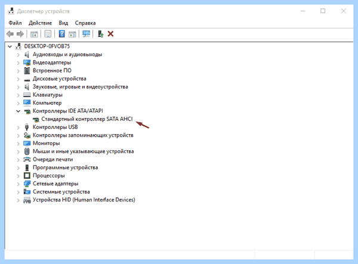Click the Встроенное ПО chip icon
The width and height of the screenshot is (358, 264).
(x=27, y=71)
